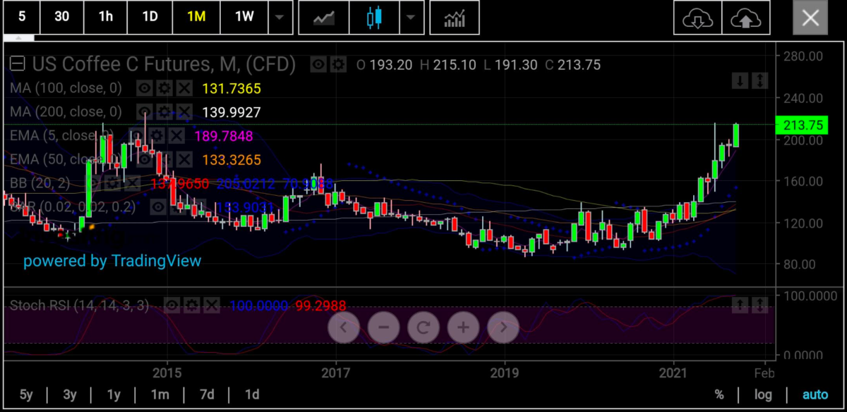Click the Stoch RSI (14, 14, 3, 3) label
Screen dimensions: 847x412
80,305
